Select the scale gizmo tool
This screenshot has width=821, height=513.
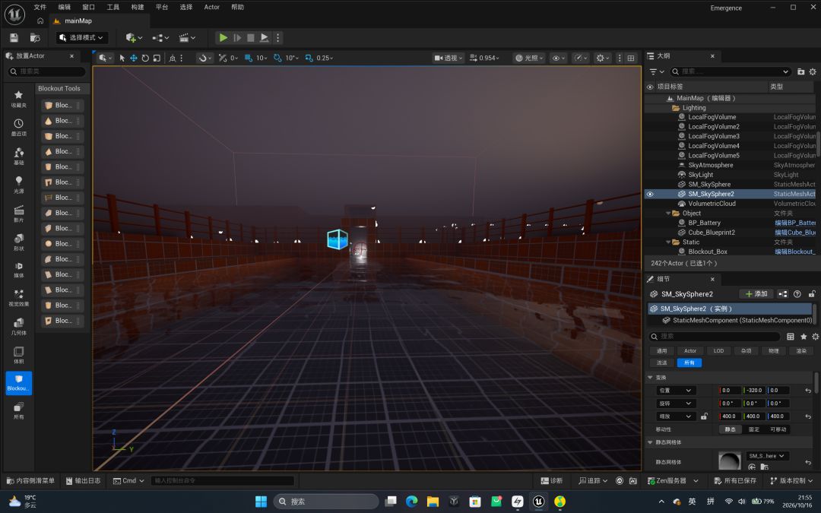point(157,58)
